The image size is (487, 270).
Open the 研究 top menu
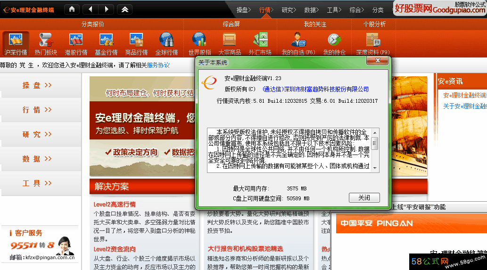pyautogui.click(x=289, y=10)
